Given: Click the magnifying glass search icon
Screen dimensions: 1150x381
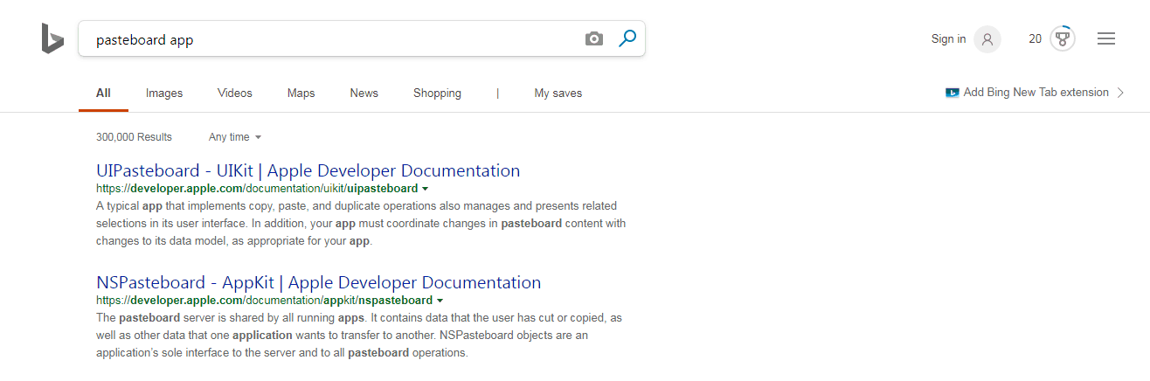Looking at the screenshot, I should [x=627, y=38].
